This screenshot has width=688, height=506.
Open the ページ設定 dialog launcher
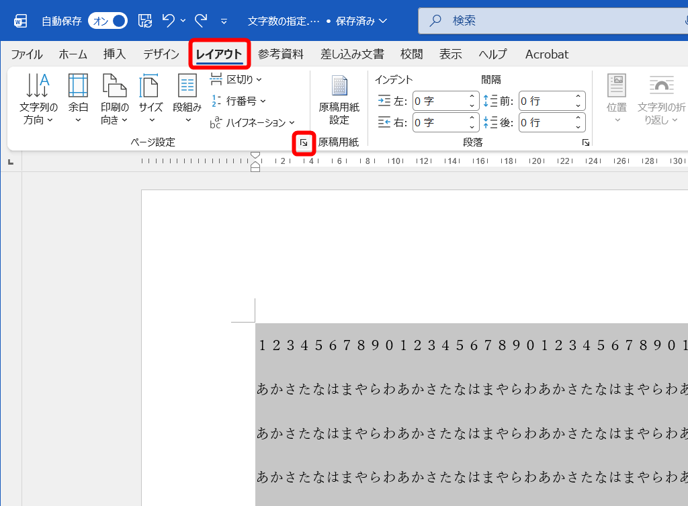(304, 142)
